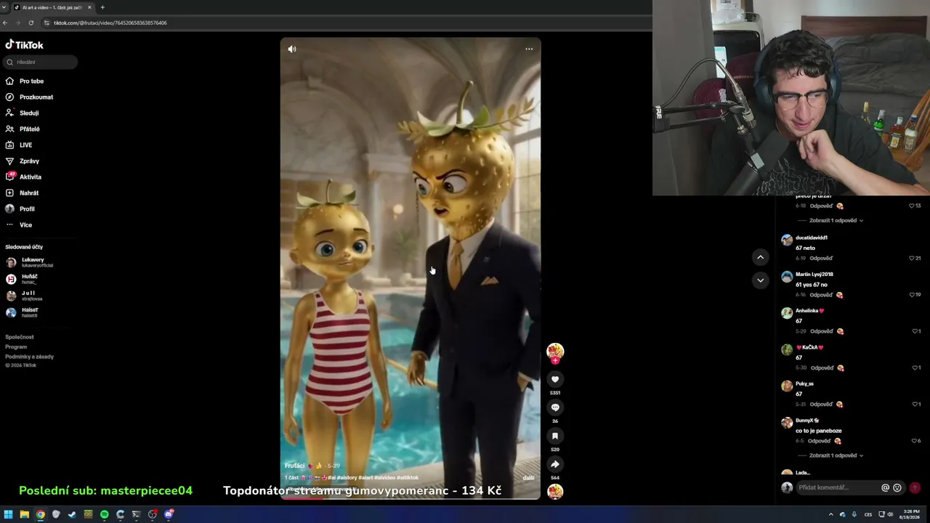This screenshot has width=930, height=523.
Task: Open Steam from the taskbar
Action: click(73, 514)
